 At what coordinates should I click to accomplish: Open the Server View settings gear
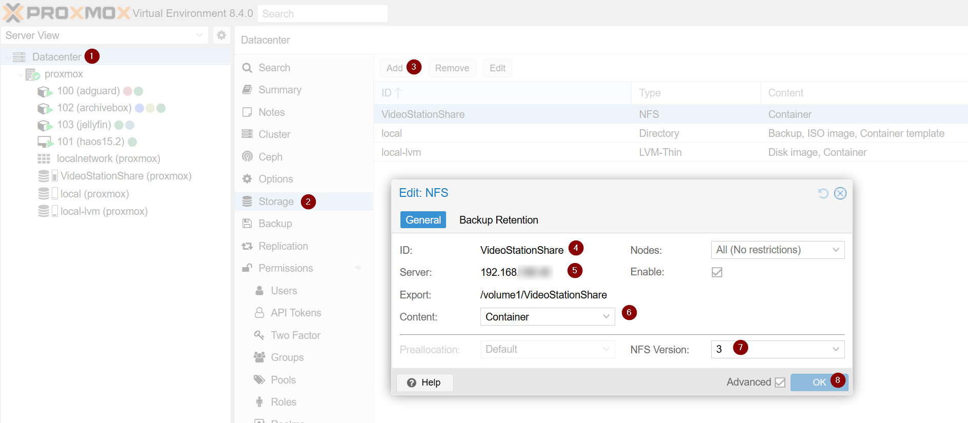(x=221, y=35)
